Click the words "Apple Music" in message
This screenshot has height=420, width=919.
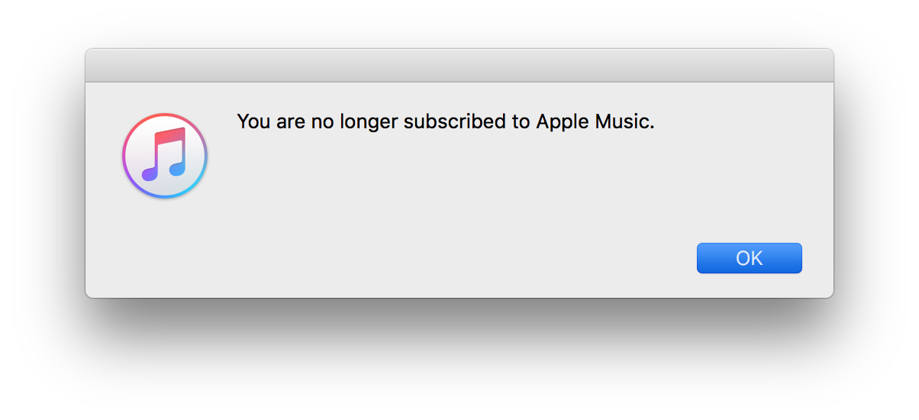tap(595, 121)
